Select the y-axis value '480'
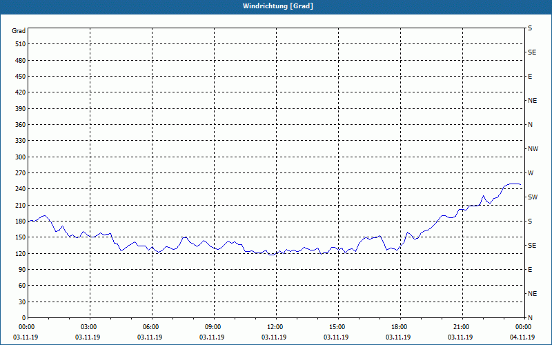The image size is (552, 345). coord(21,60)
